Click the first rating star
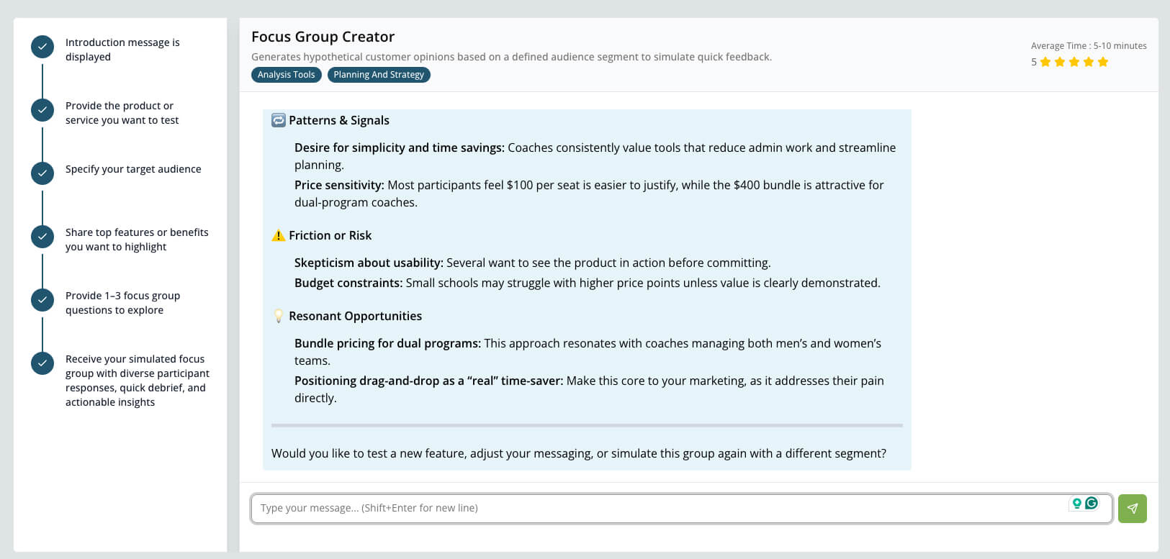This screenshot has height=559, width=1170. [x=1045, y=62]
